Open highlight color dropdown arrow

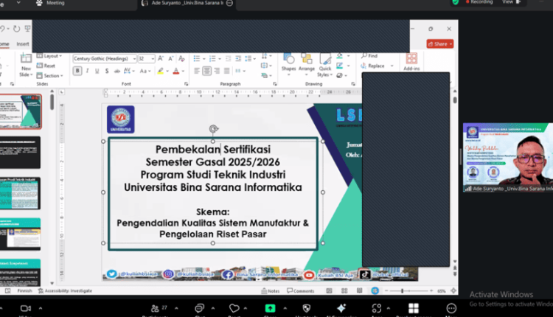pos(167,71)
